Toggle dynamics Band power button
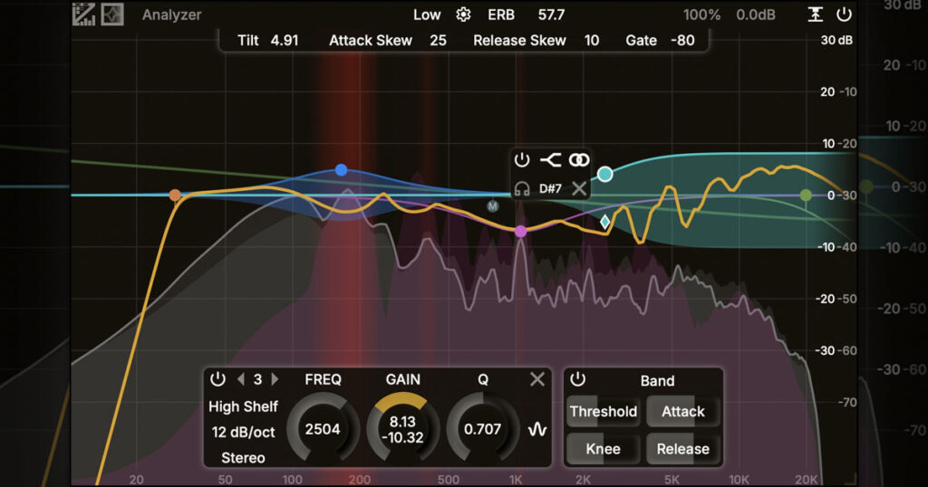Viewport: 928px width, 487px height. pos(577,379)
